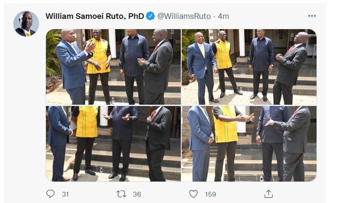Like the tweet with the heart icon
The width and height of the screenshot is (338, 203).
(x=193, y=194)
